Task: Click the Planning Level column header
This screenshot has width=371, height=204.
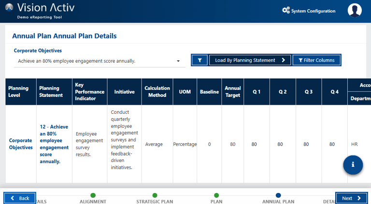Action: (21, 92)
